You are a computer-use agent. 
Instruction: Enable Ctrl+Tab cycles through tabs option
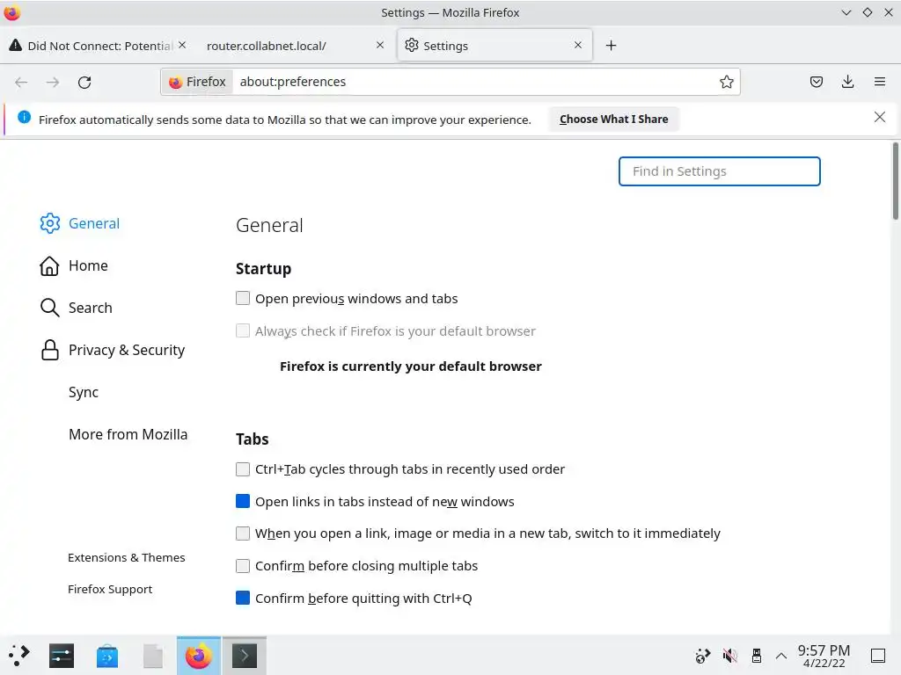tap(243, 469)
